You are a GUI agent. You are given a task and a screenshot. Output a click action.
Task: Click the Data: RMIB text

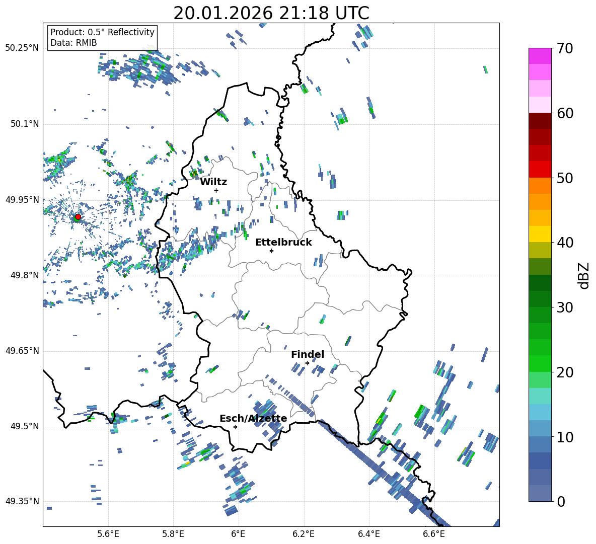(x=73, y=43)
